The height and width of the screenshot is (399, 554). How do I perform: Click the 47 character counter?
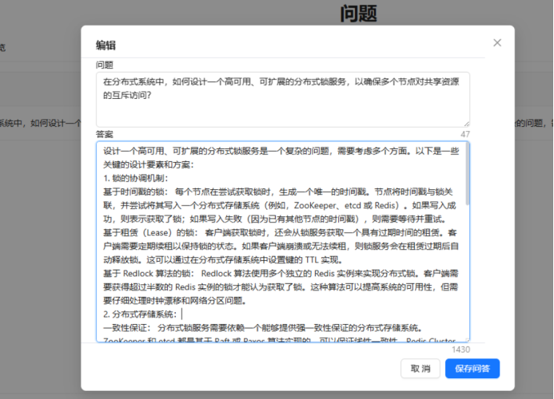[x=465, y=134]
